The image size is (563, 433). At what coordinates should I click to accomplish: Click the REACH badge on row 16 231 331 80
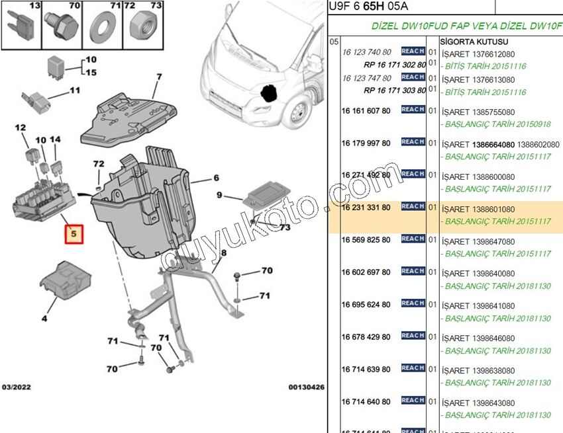pos(414,207)
